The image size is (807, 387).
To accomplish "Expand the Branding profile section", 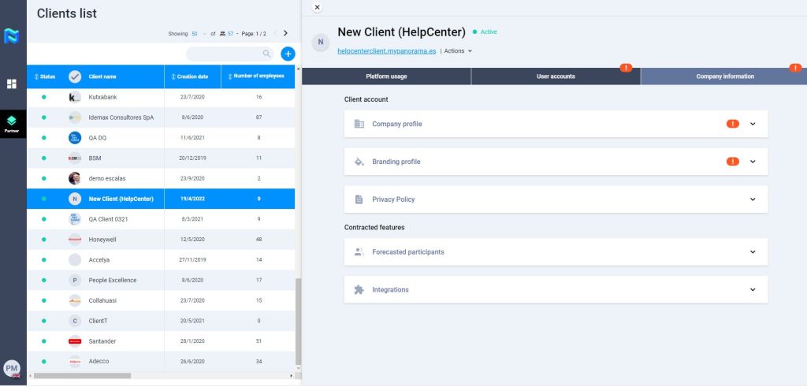I will click(x=753, y=162).
